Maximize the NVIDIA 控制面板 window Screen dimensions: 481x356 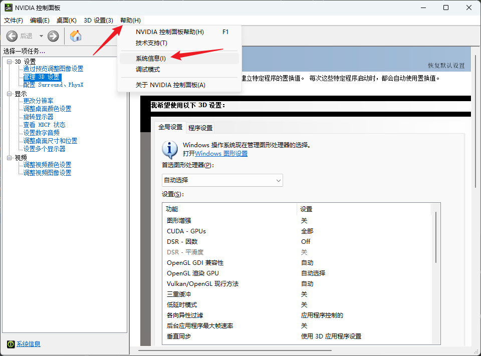(x=446, y=8)
